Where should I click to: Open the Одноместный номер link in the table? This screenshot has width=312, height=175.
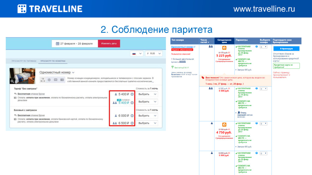pos(182,47)
